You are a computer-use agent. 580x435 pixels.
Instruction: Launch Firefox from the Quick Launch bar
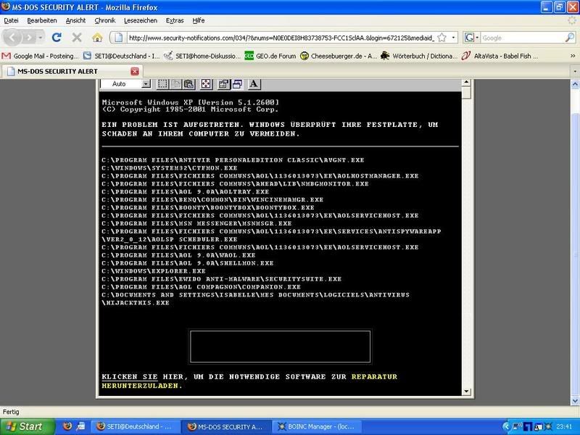pos(67,426)
